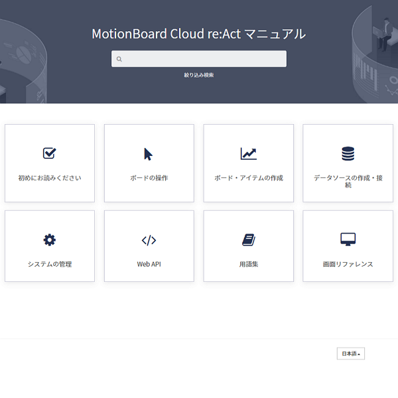
Task: Open the 初めにお読みください text link
Action: [x=50, y=178]
